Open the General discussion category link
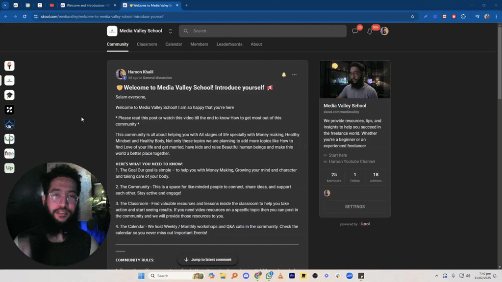The image size is (502, 282). point(157,78)
